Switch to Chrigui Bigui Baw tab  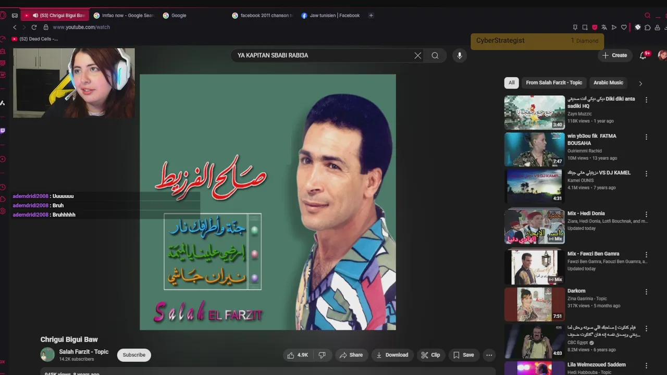coord(55,16)
